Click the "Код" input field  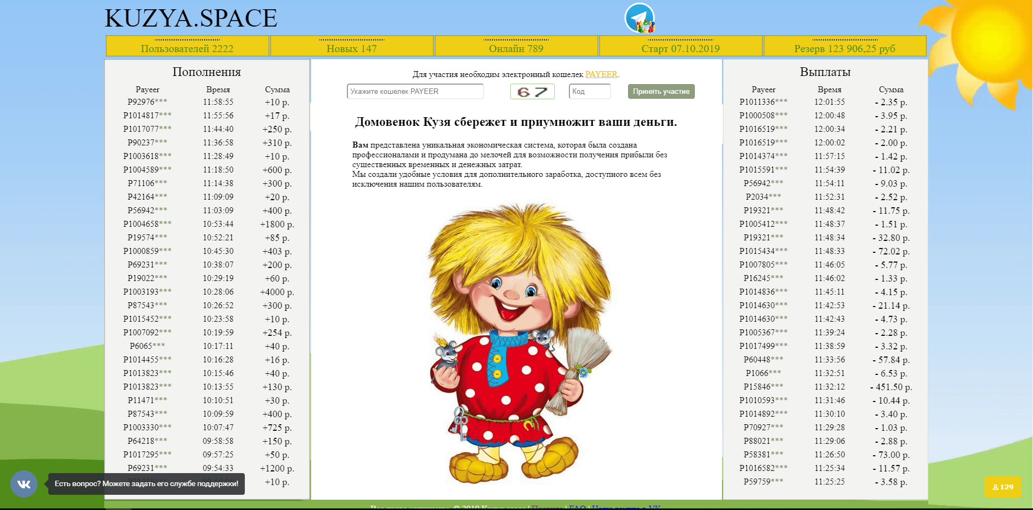[x=590, y=91]
